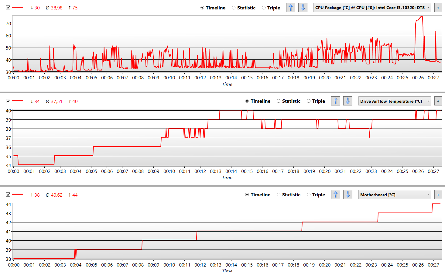Click down arrow in CPU Package graph
The width and height of the screenshot is (445, 272).
[x=303, y=8]
